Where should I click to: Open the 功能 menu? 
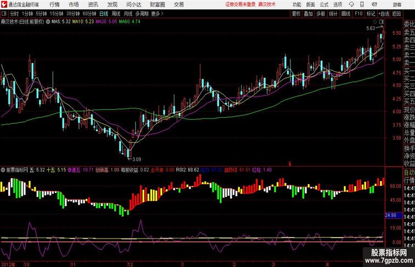[296, 4]
